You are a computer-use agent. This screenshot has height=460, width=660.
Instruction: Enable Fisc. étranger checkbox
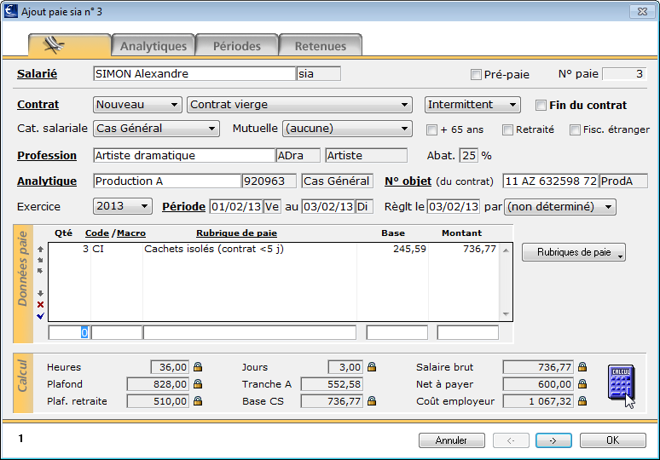coord(575,129)
